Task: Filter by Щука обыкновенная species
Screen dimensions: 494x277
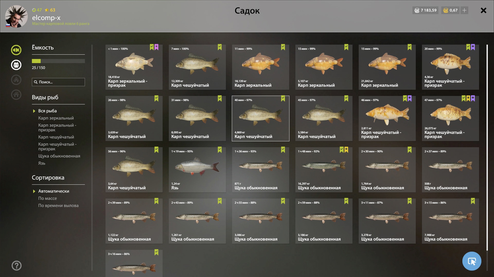Action: (59, 156)
